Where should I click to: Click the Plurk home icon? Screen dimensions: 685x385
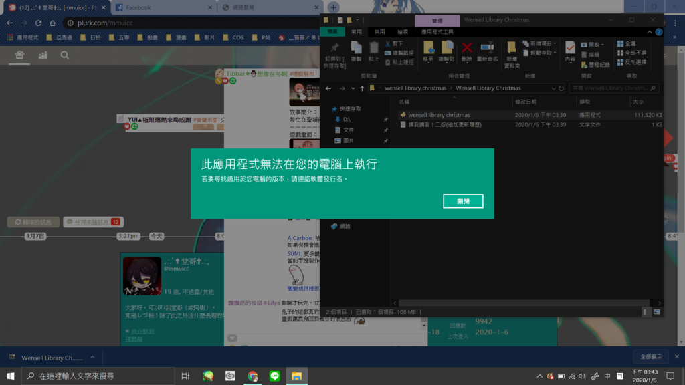point(19,55)
